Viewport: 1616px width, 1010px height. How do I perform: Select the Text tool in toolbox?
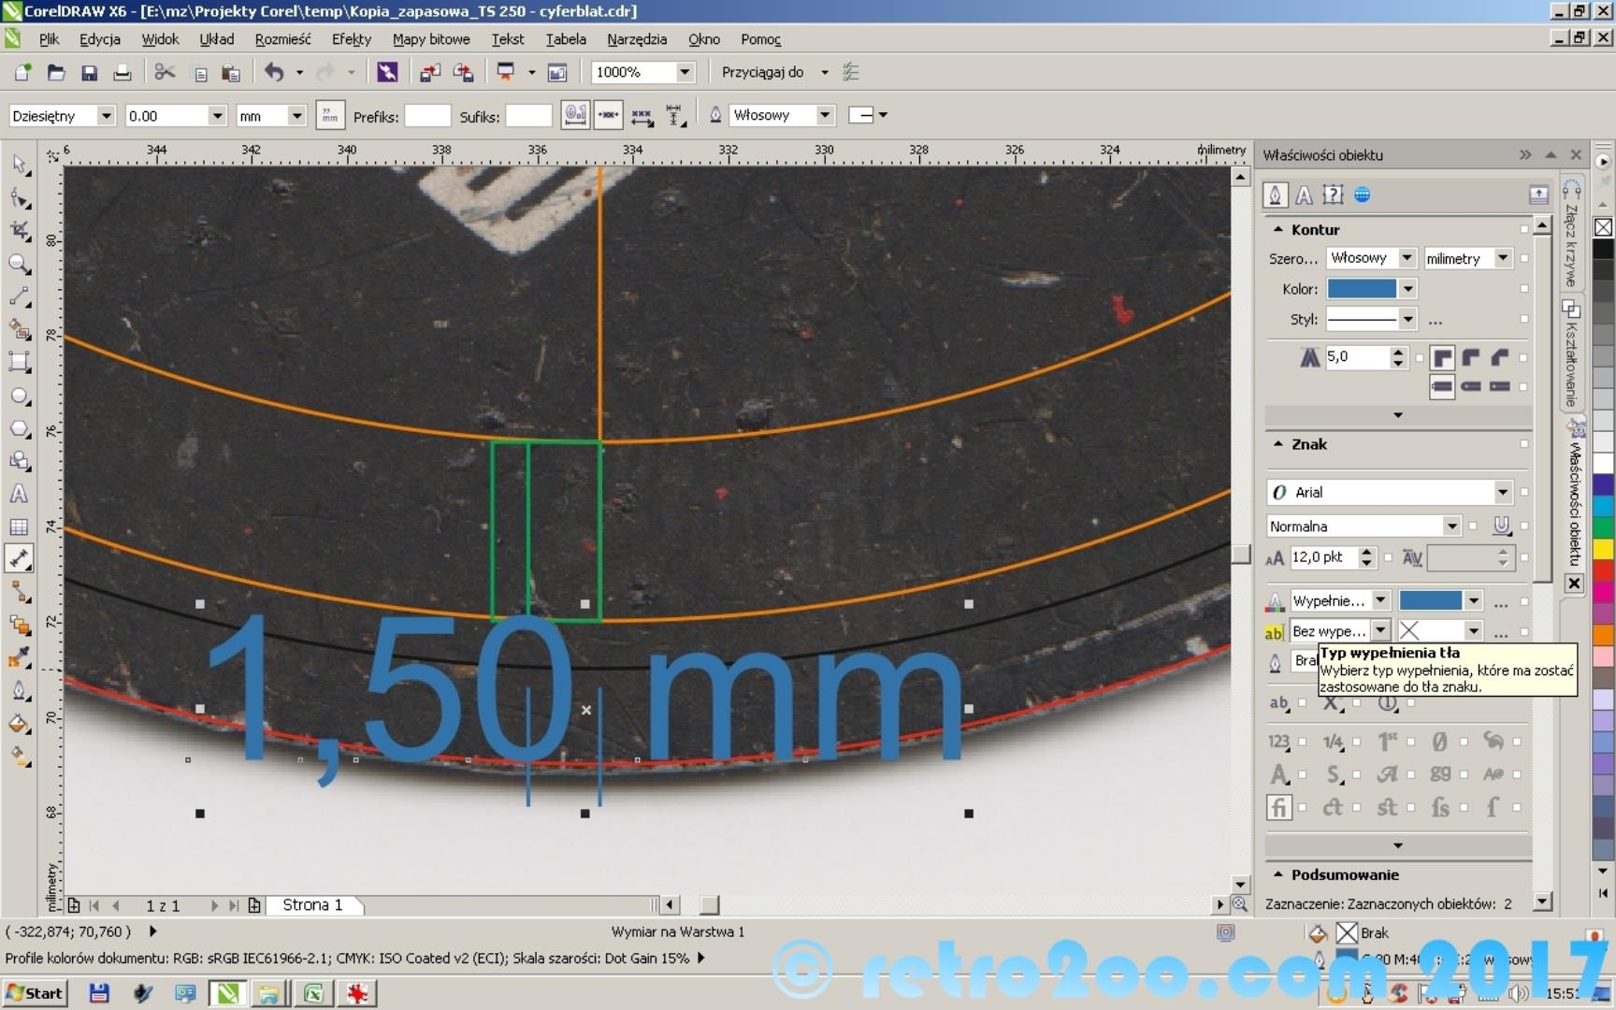point(20,494)
